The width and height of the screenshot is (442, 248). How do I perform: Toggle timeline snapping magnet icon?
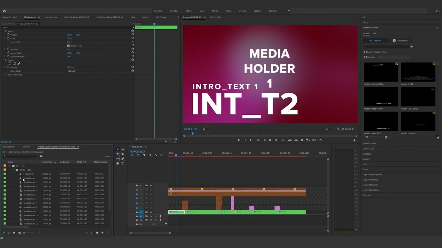click(x=138, y=155)
